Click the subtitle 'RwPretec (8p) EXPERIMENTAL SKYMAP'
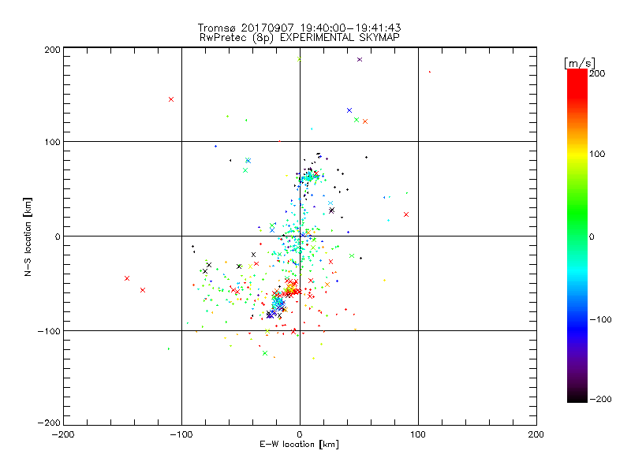This screenshot has height=473, width=631. [300, 38]
